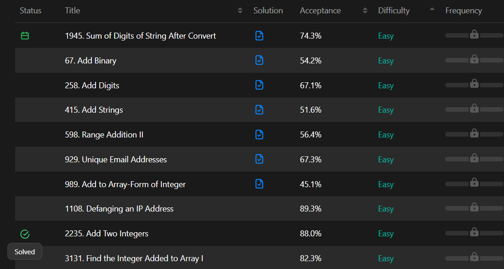The width and height of the screenshot is (504, 269).
Task: Click acceptance value 51.6%
Action: click(311, 110)
